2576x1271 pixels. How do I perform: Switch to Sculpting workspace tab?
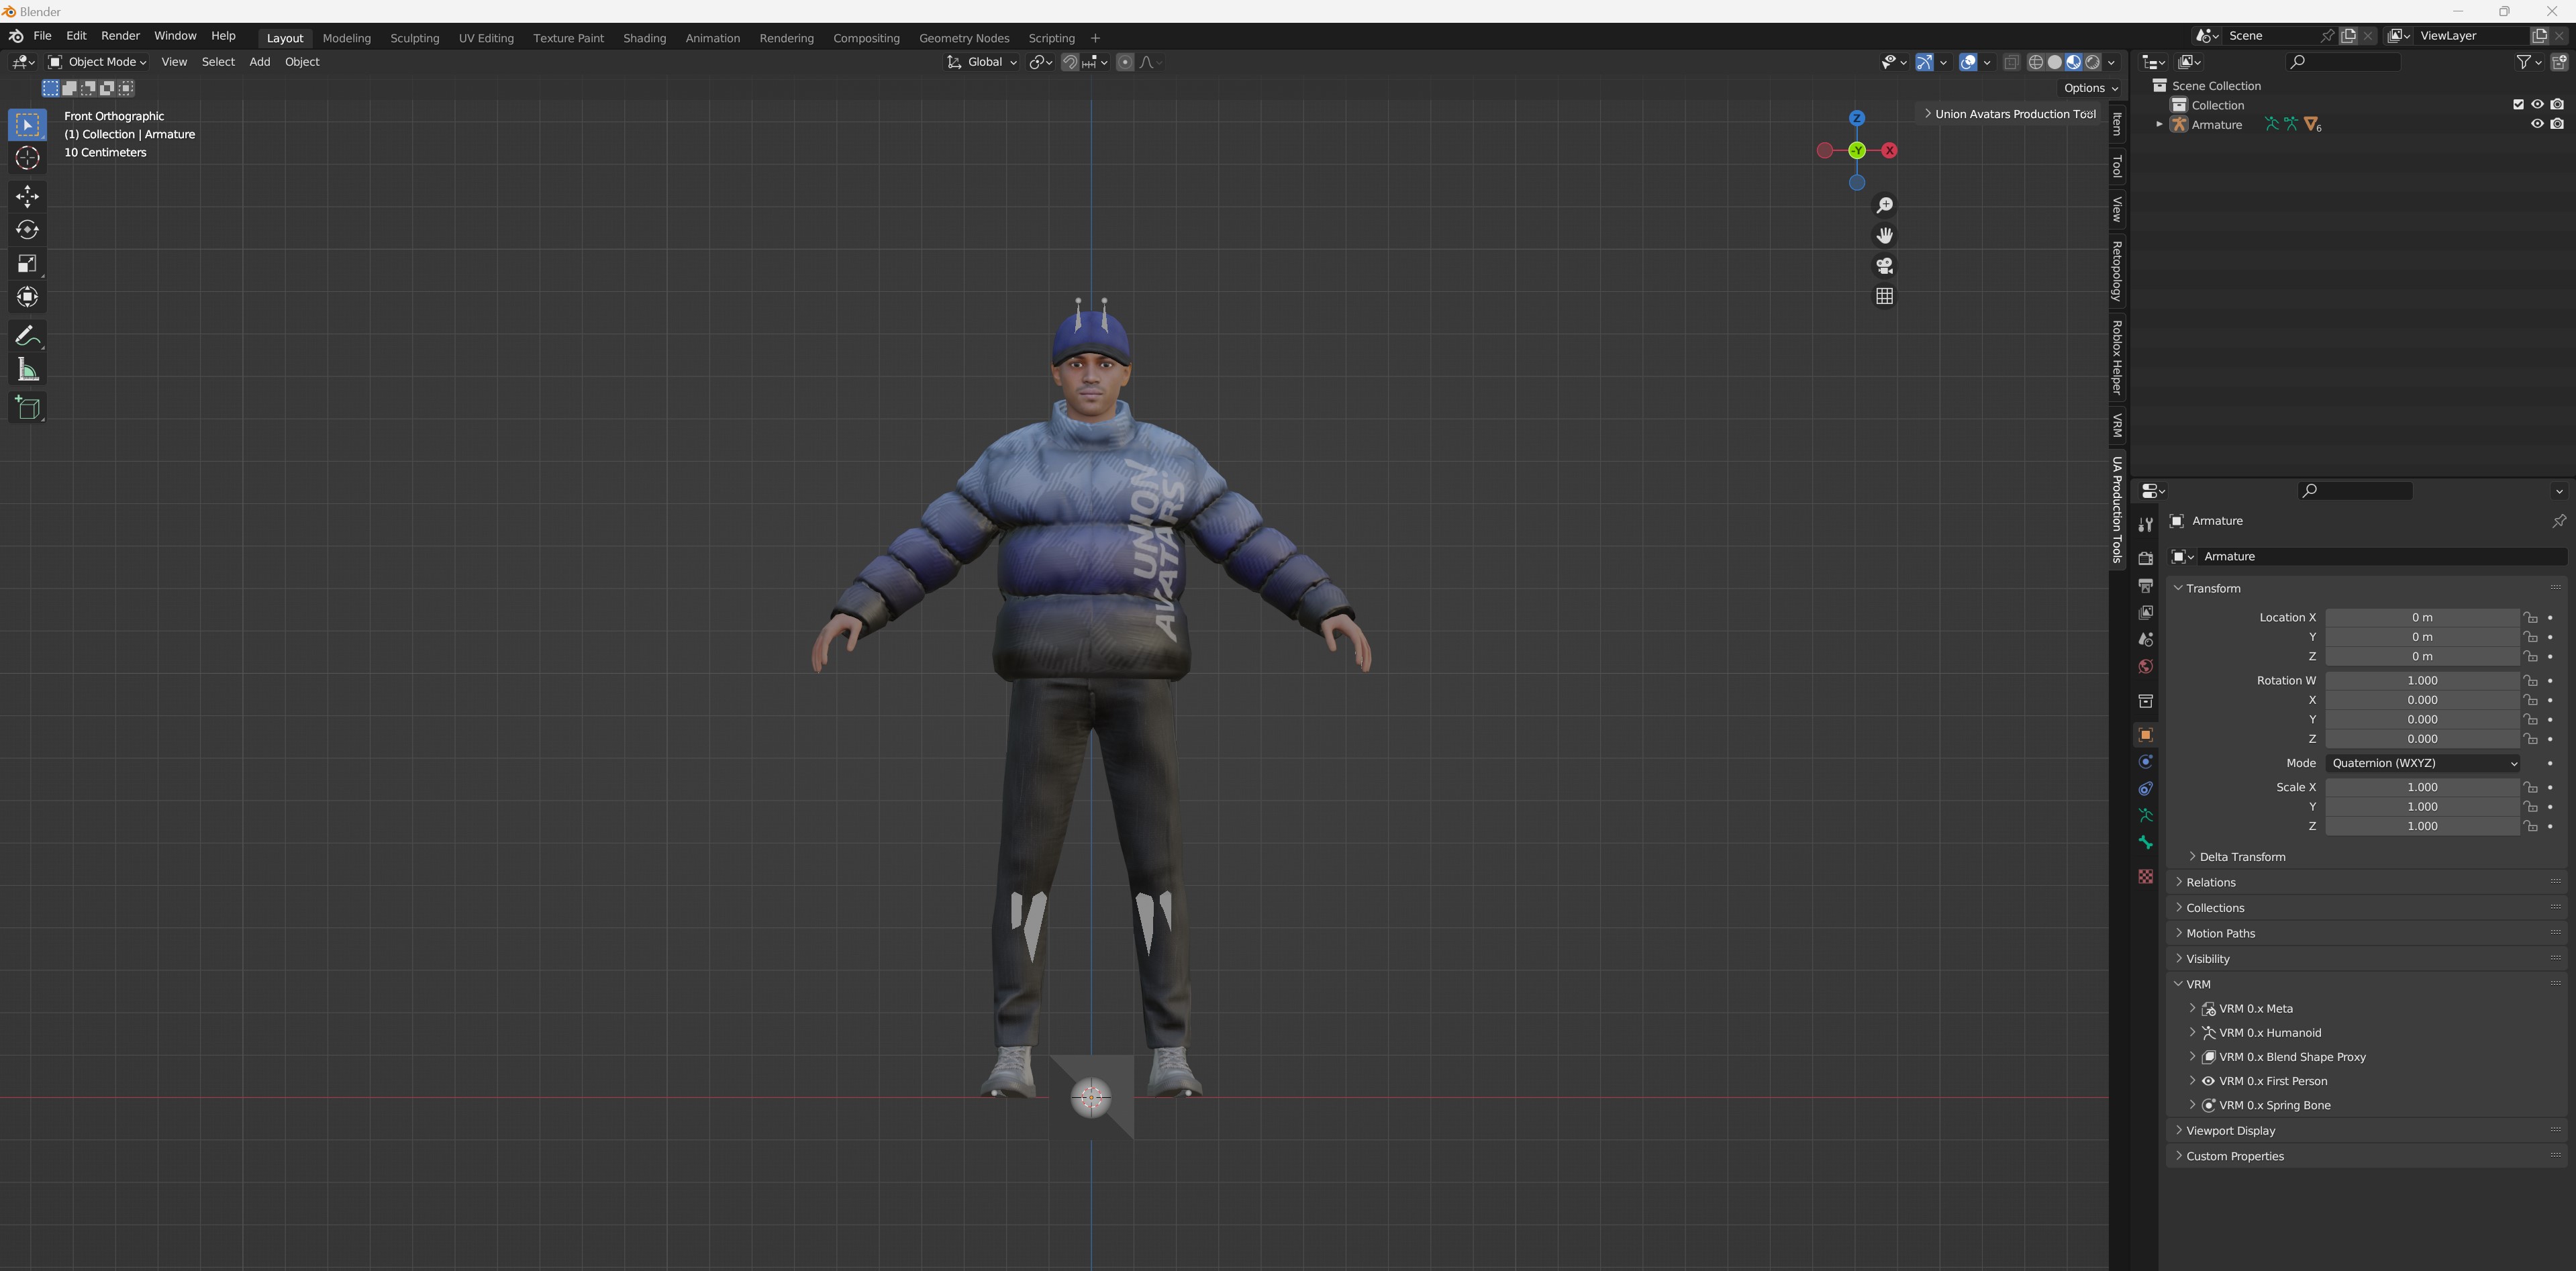click(414, 38)
